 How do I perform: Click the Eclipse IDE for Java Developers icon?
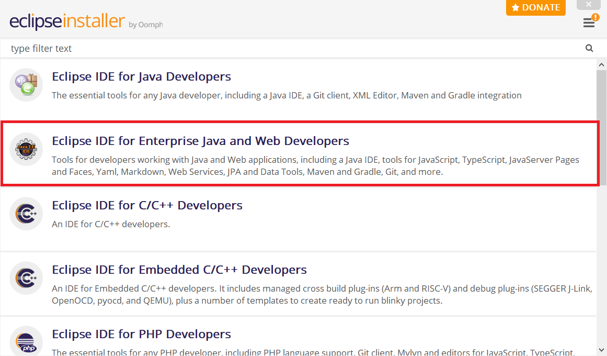point(26,85)
